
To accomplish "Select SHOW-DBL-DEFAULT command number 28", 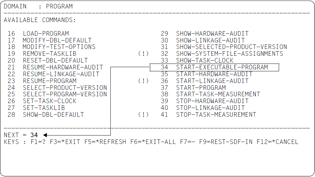I will coord(53,115).
